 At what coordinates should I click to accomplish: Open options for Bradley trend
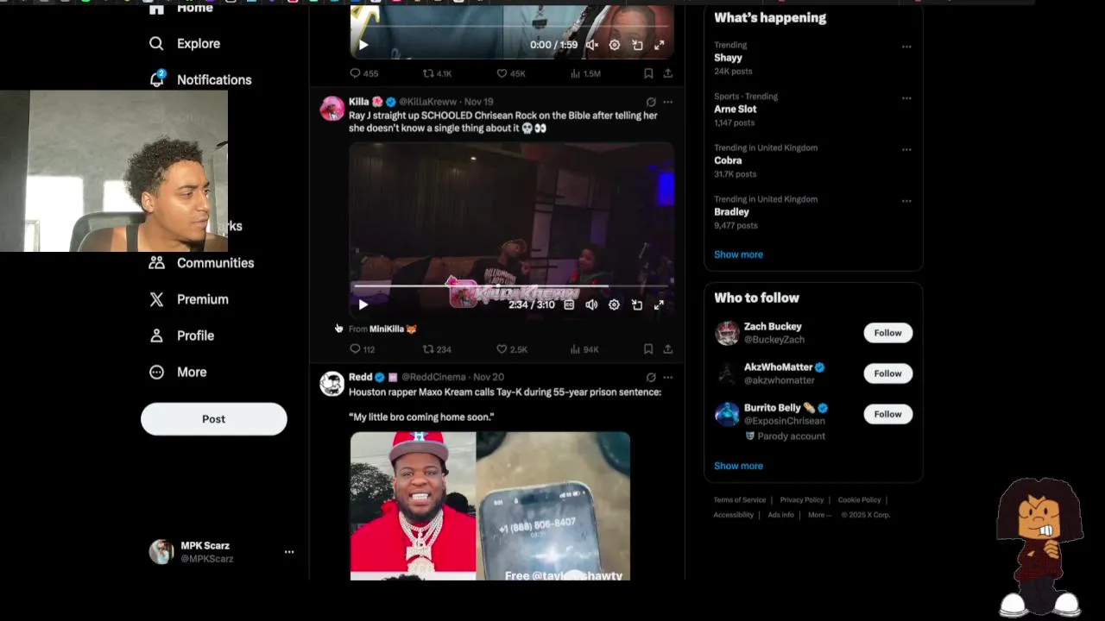tap(906, 201)
